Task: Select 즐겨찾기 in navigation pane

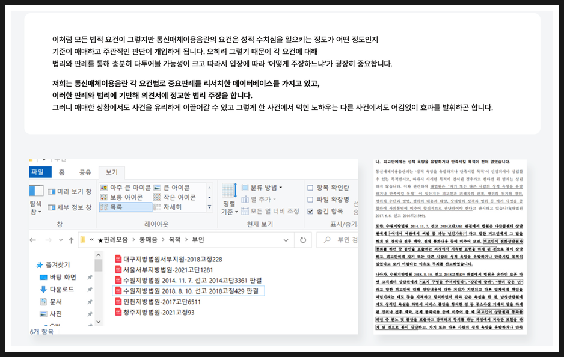Action: pos(54,265)
